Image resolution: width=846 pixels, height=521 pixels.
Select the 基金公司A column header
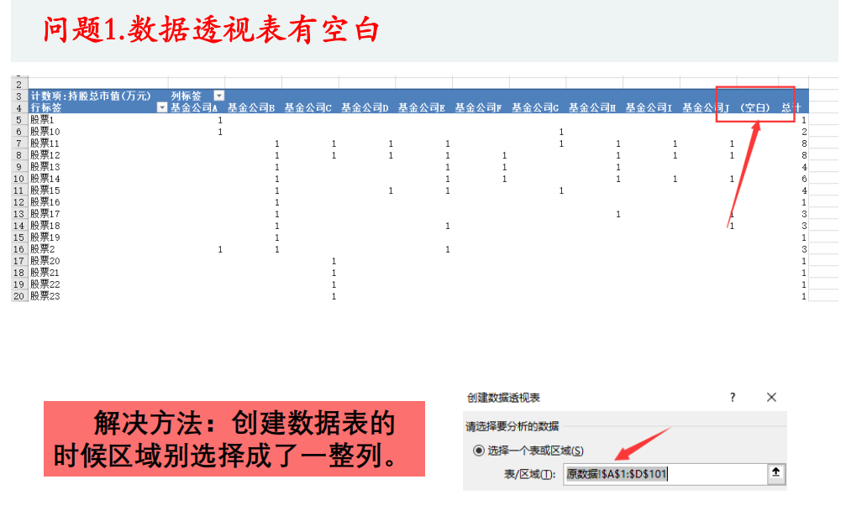point(194,108)
